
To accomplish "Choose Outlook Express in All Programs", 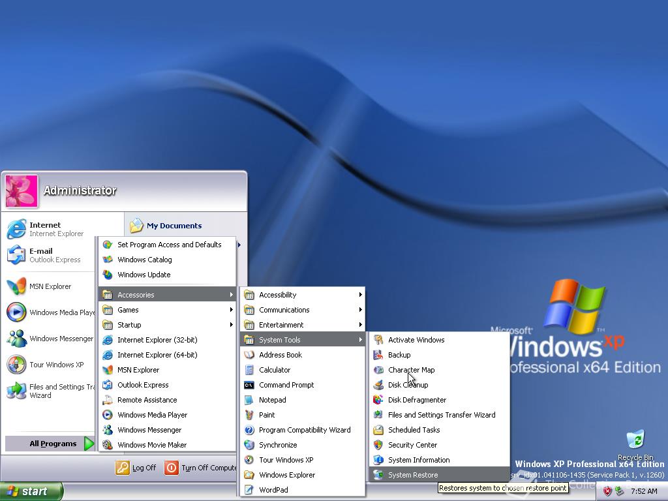I will click(x=168, y=385).
